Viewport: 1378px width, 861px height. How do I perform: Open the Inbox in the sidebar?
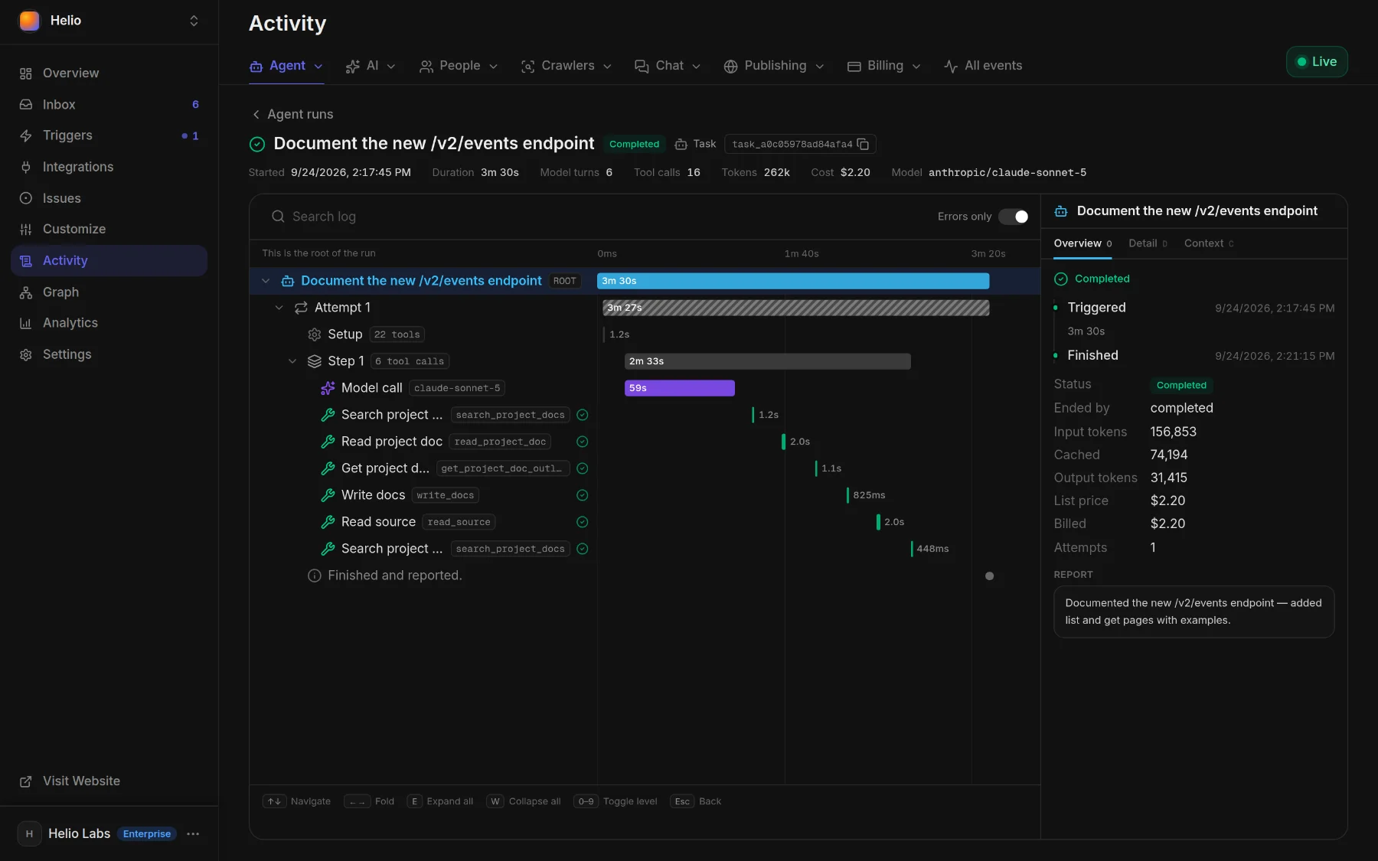pyautogui.click(x=109, y=104)
